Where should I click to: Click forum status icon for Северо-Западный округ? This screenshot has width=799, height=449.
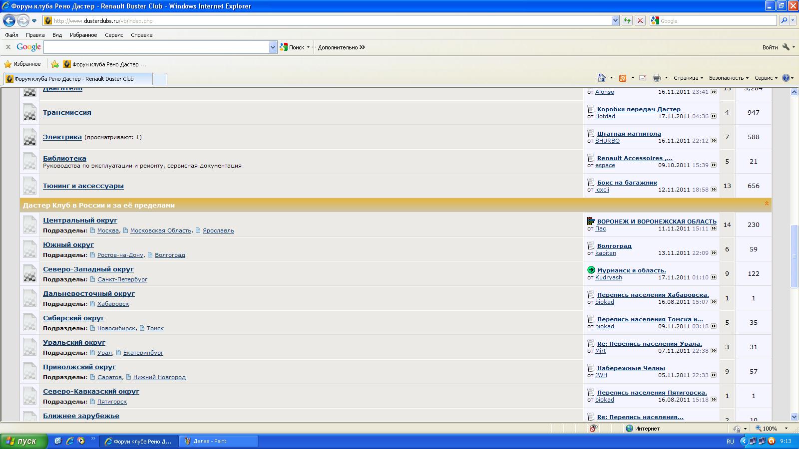click(29, 273)
